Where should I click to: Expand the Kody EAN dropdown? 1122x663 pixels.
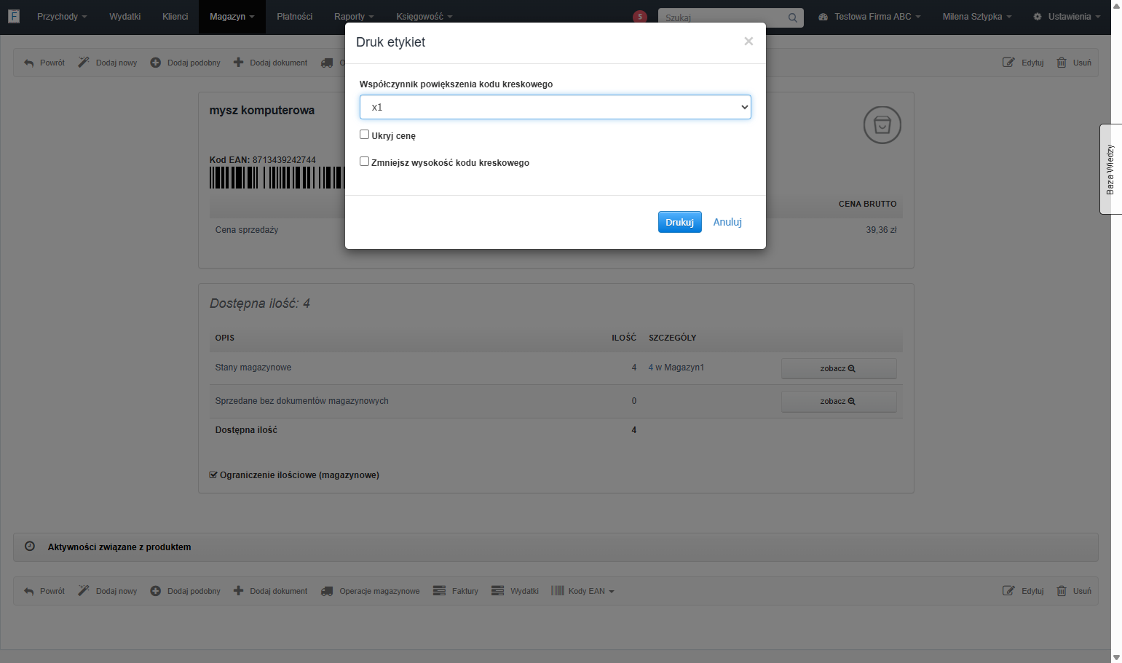(x=583, y=591)
